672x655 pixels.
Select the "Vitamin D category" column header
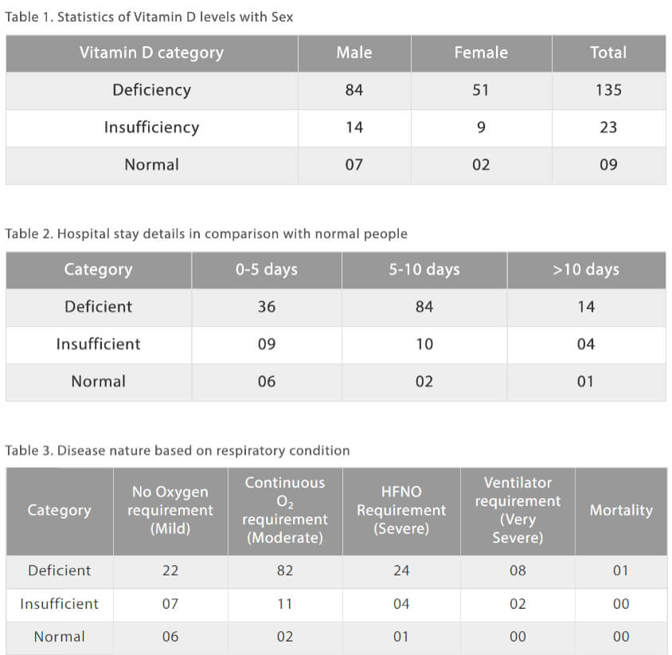pos(151,53)
